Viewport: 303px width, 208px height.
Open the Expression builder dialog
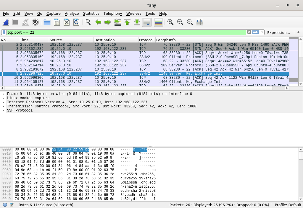278,32
